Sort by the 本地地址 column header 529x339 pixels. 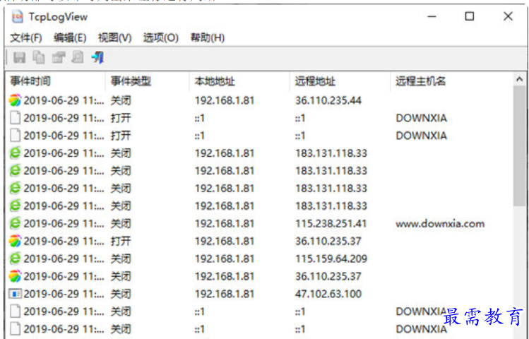[239, 81]
